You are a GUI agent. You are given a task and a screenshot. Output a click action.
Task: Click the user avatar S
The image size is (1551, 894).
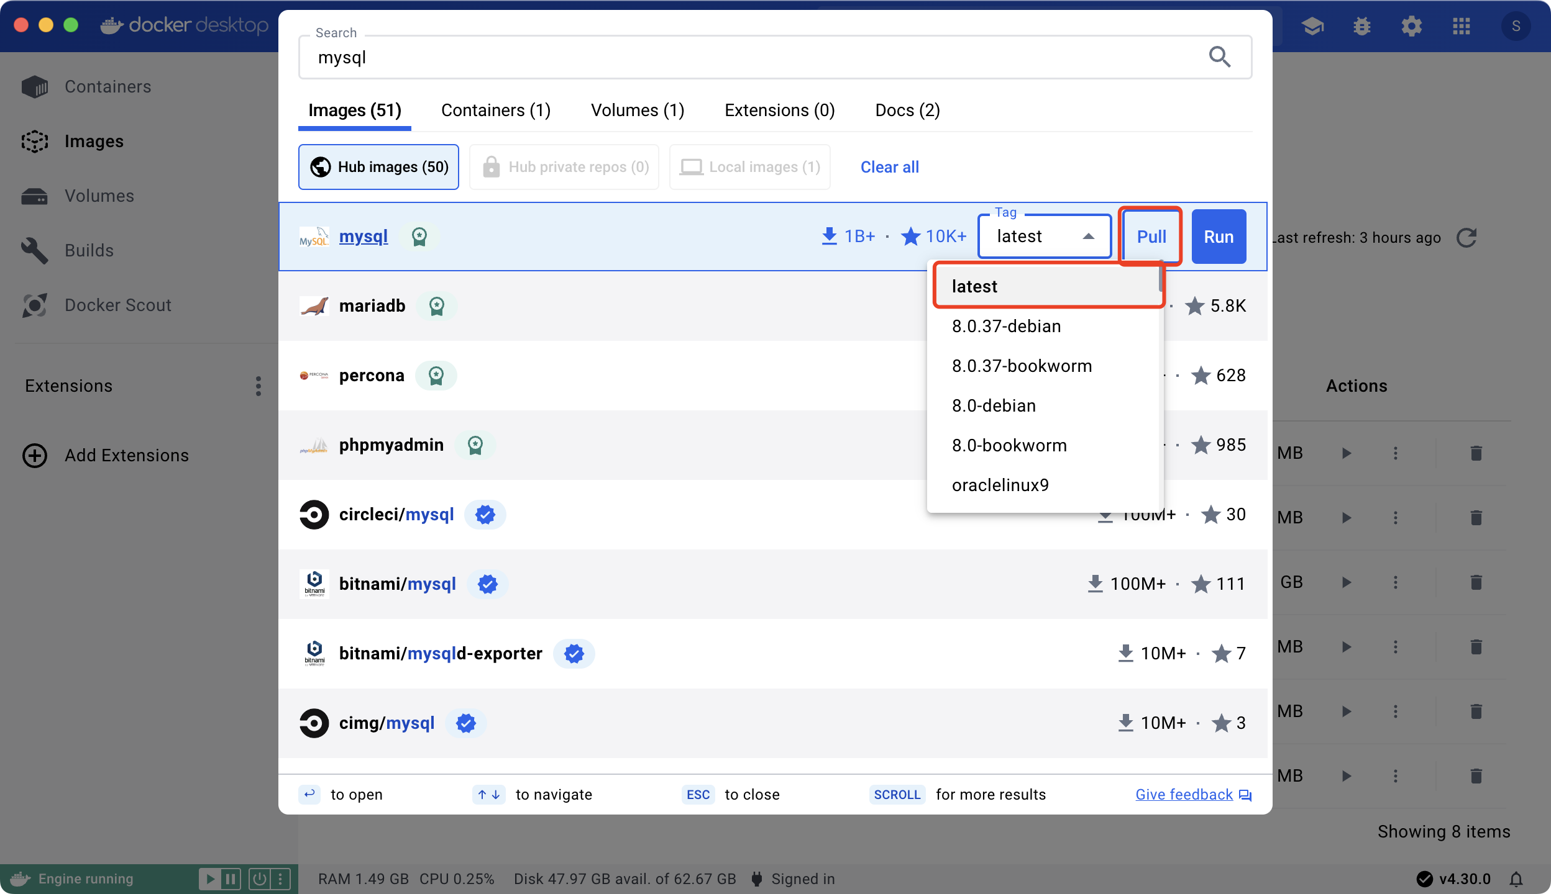[1516, 26]
